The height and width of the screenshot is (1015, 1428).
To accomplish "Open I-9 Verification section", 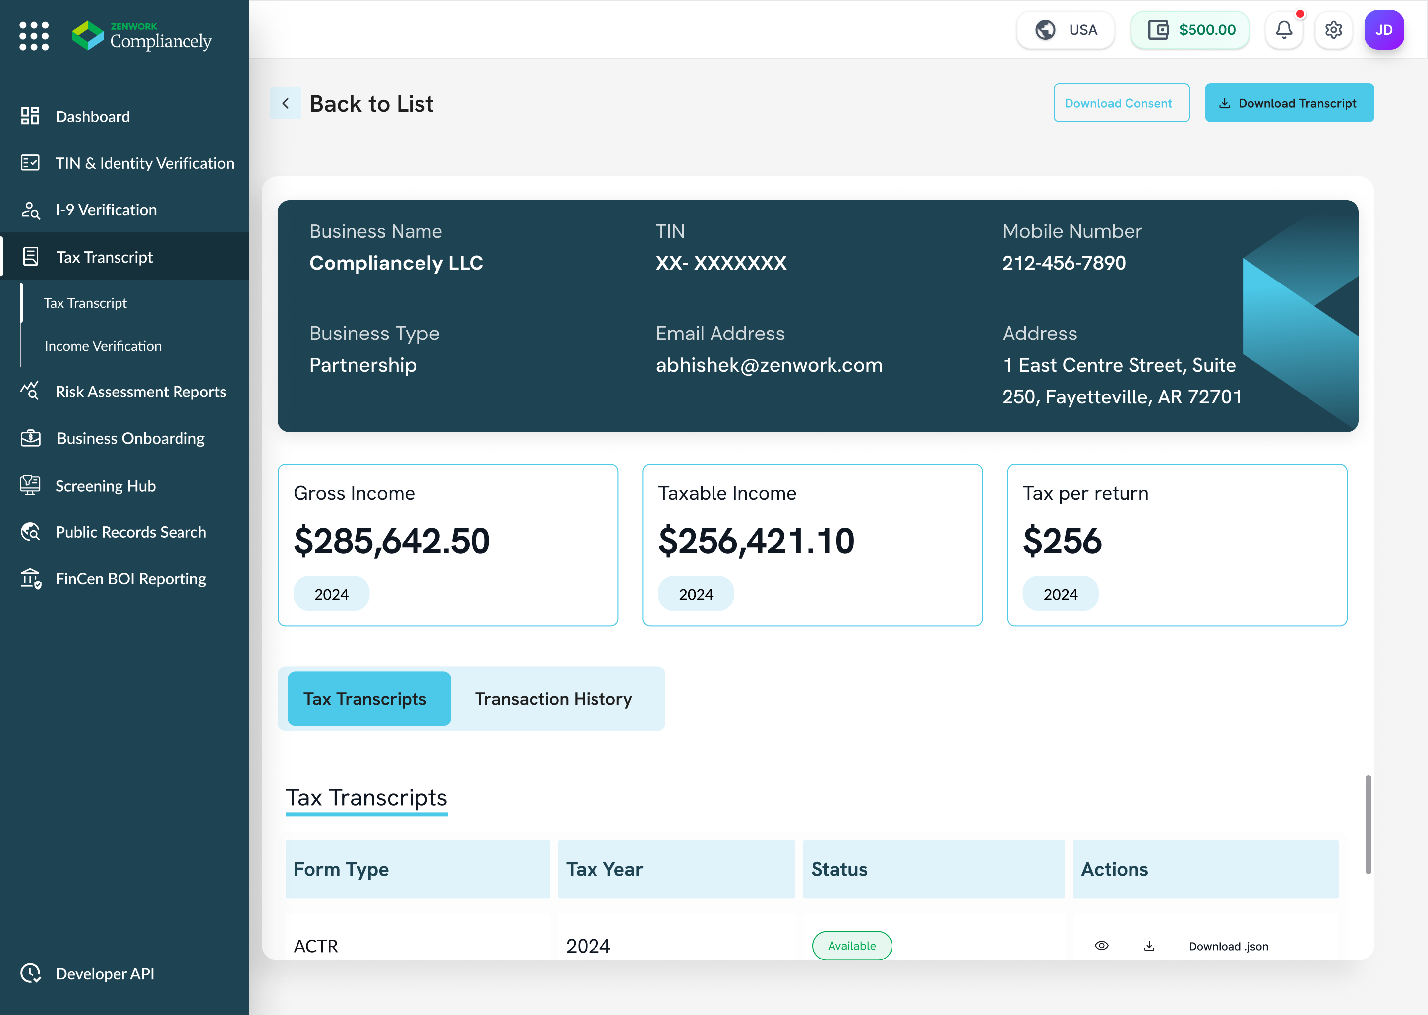I will (106, 209).
